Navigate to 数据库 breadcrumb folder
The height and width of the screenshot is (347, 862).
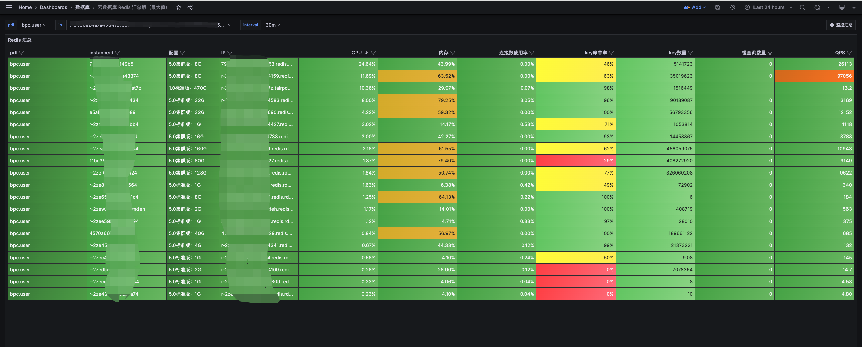[x=82, y=7]
